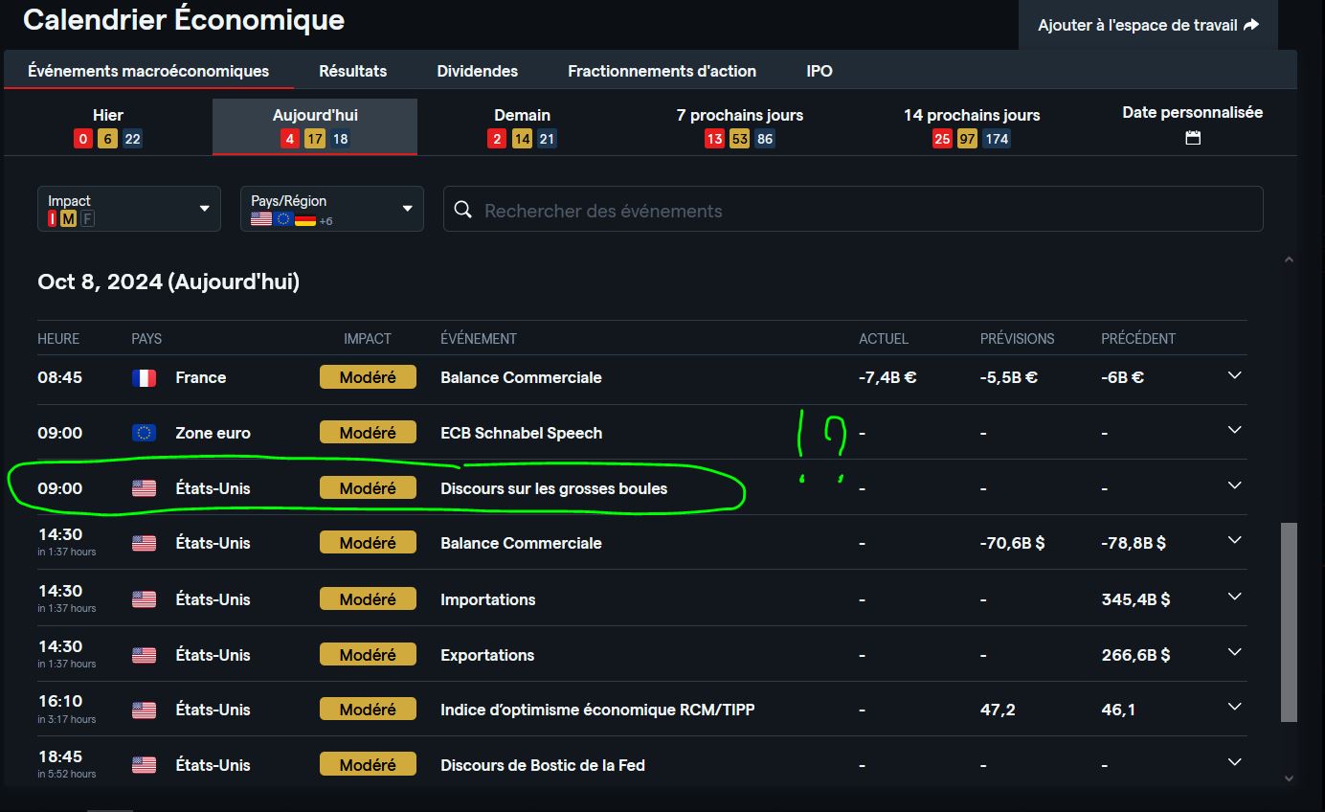Click the calendar icon under Date personnalisée
1325x812 pixels.
(x=1193, y=138)
